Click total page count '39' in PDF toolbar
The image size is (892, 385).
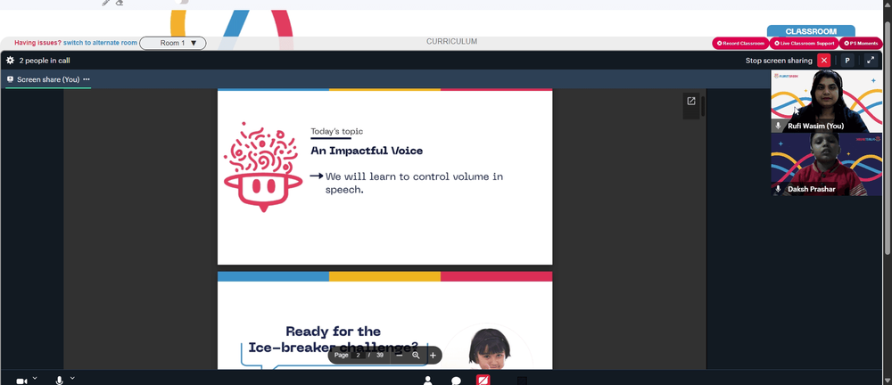click(x=379, y=355)
